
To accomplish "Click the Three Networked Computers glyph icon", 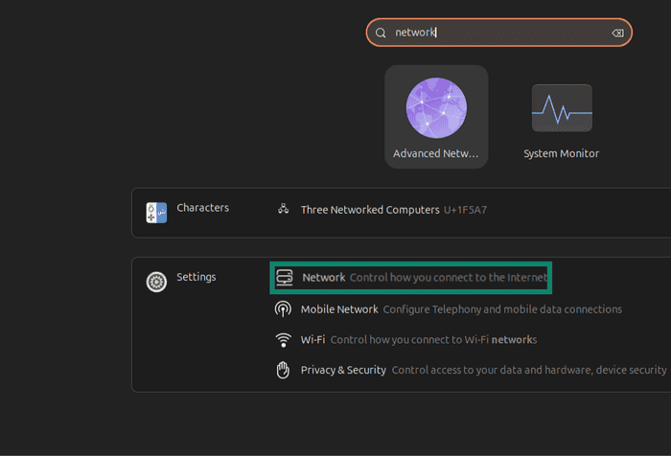I will point(284,209).
